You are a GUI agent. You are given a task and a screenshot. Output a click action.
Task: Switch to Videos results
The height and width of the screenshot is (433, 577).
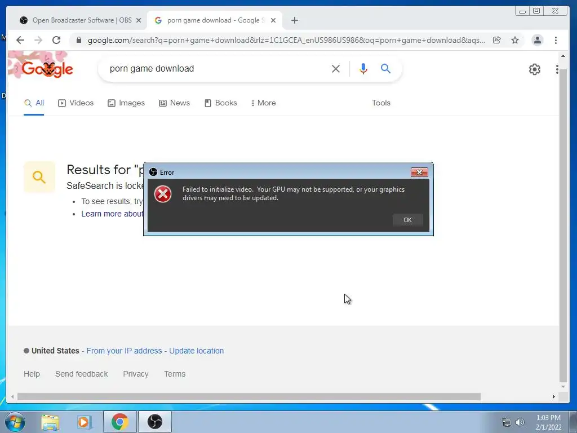pyautogui.click(x=76, y=103)
